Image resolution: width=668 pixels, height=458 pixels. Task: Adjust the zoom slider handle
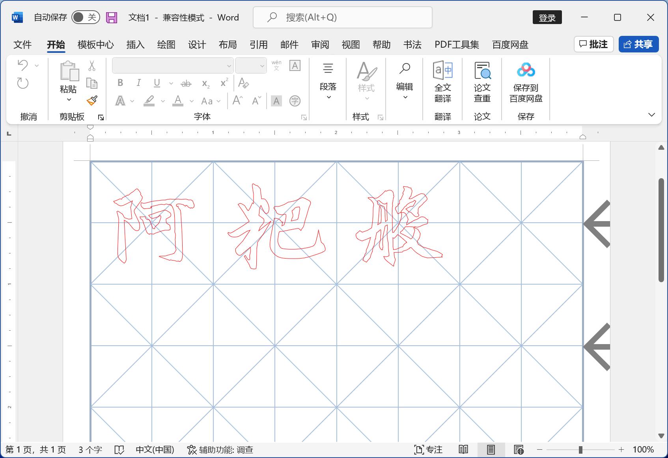[580, 450]
